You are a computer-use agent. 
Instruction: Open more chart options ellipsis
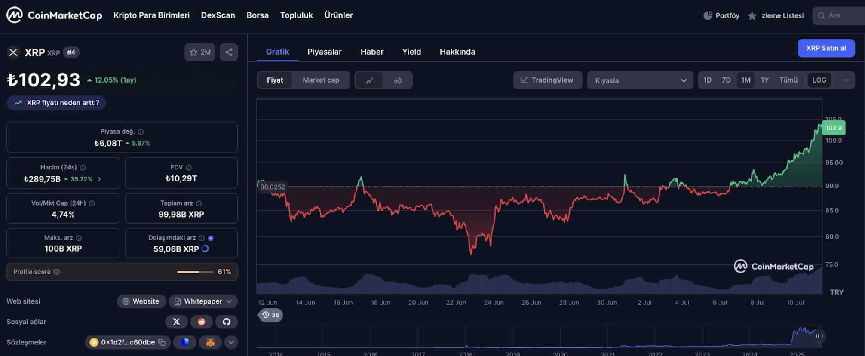(845, 80)
